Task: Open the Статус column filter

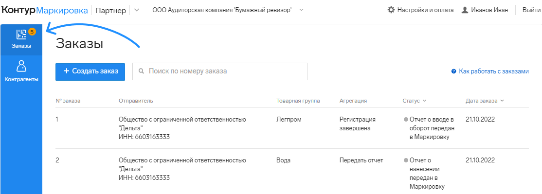Action: coord(415,101)
